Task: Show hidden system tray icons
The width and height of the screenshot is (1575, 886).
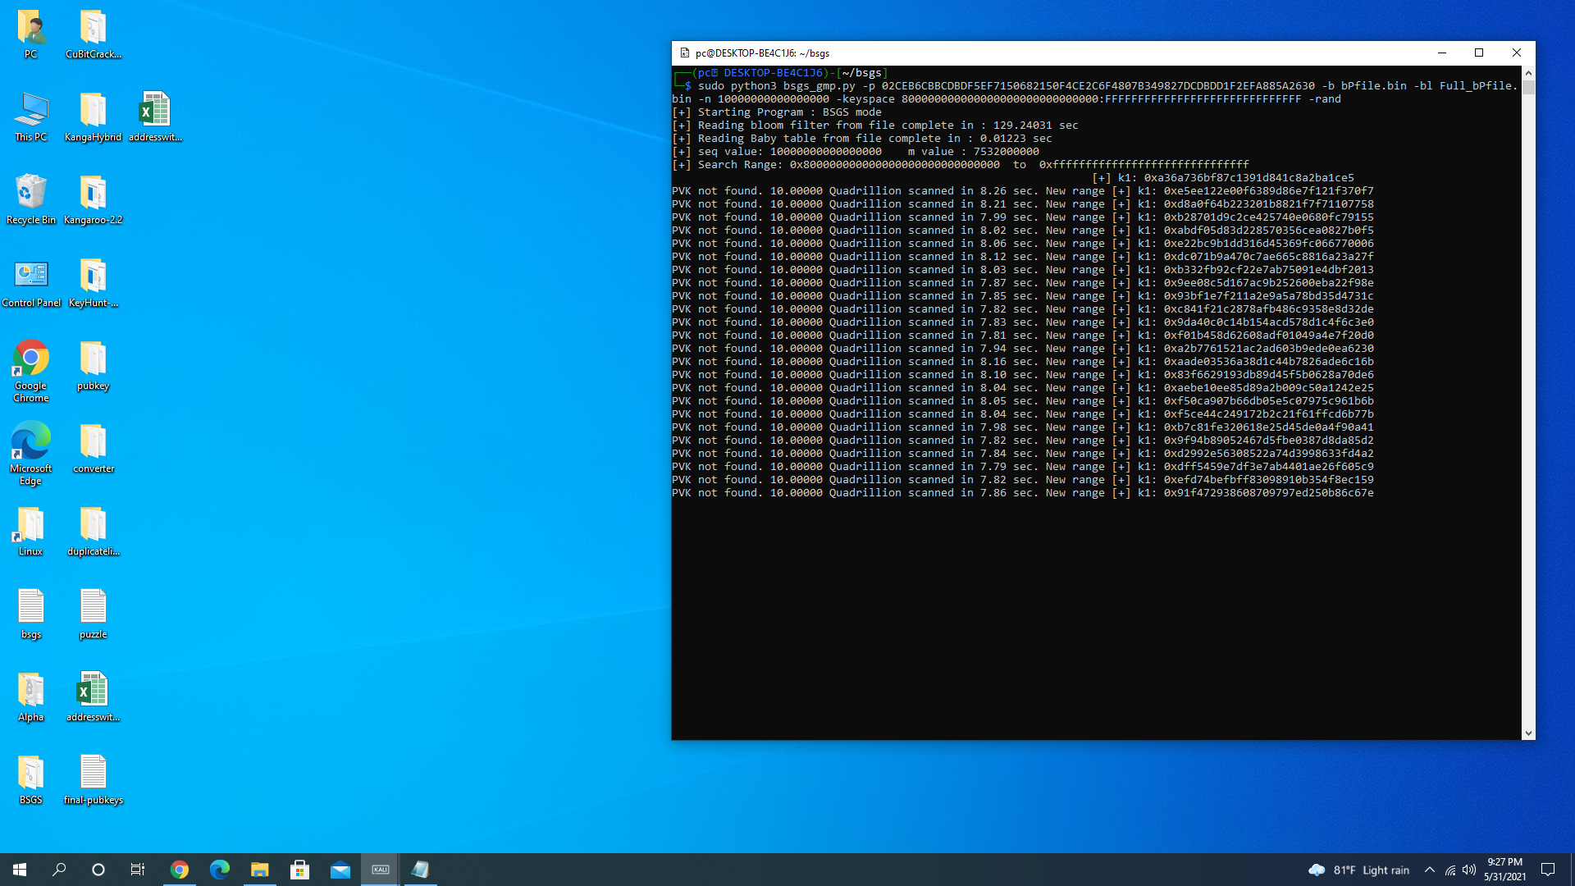Action: tap(1430, 870)
